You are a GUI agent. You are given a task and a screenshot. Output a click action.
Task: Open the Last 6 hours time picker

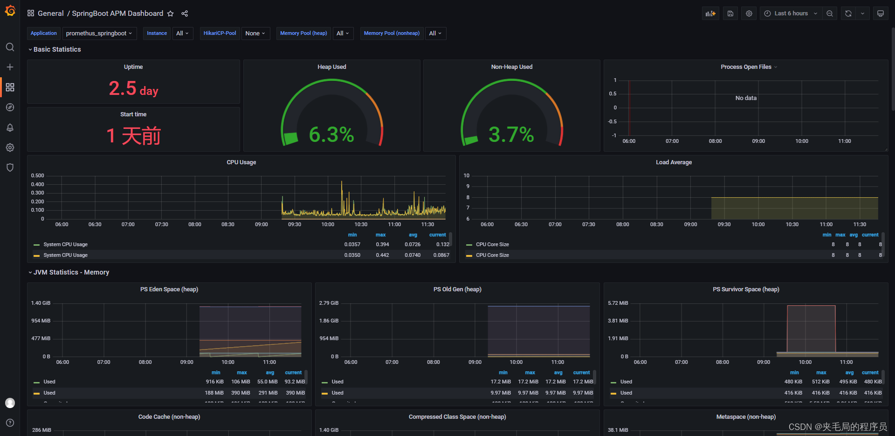click(791, 13)
